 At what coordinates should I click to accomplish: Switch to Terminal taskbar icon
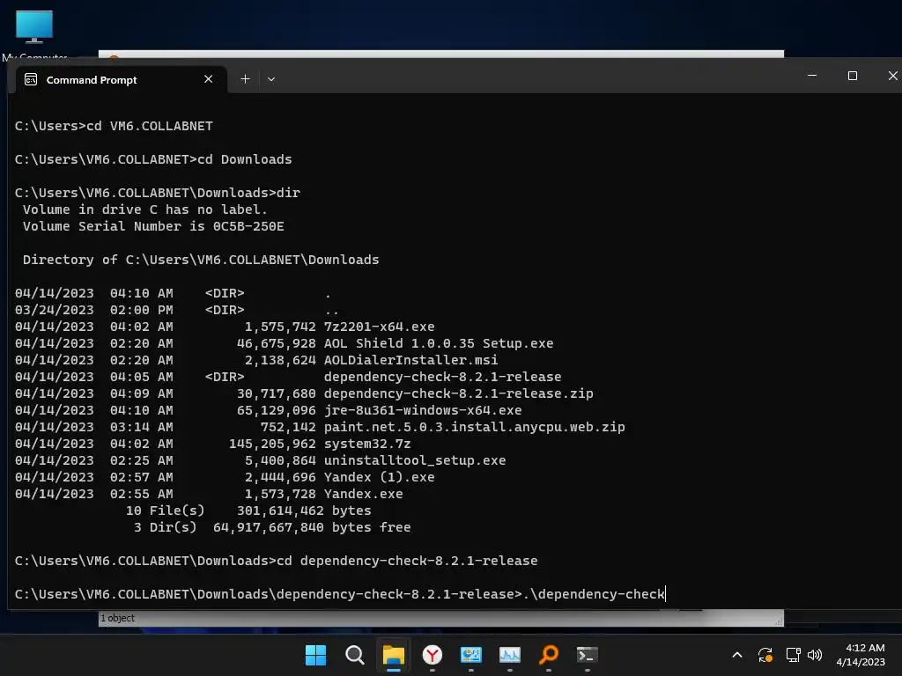588,655
